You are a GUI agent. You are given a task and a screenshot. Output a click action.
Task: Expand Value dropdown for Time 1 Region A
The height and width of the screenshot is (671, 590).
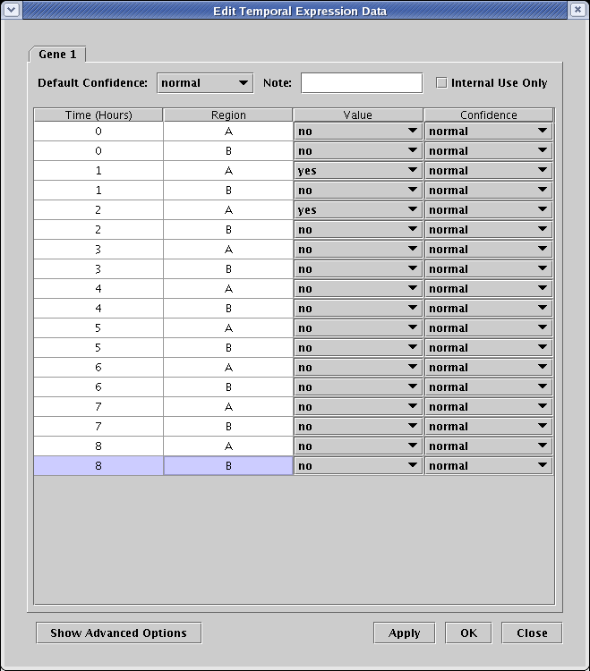coord(357,171)
